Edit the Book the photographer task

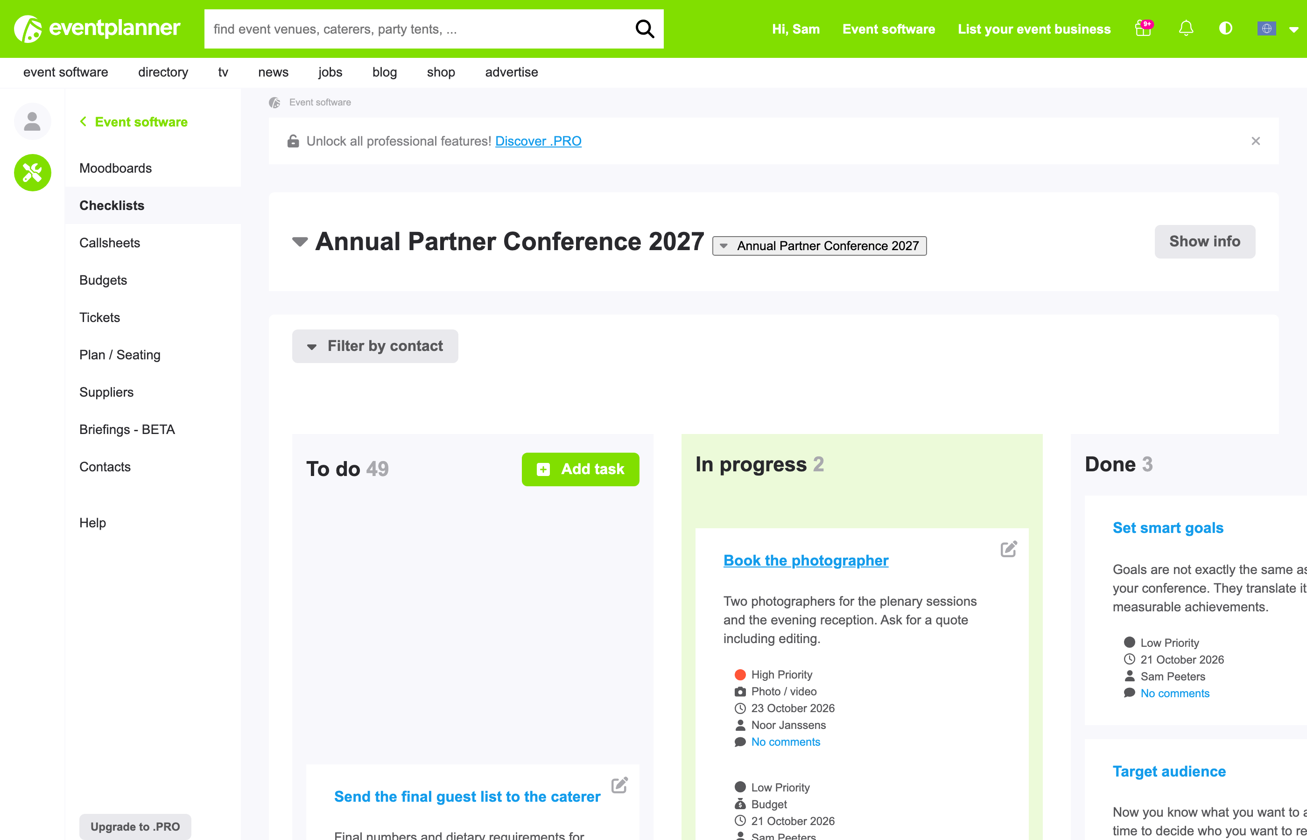[x=1009, y=549]
